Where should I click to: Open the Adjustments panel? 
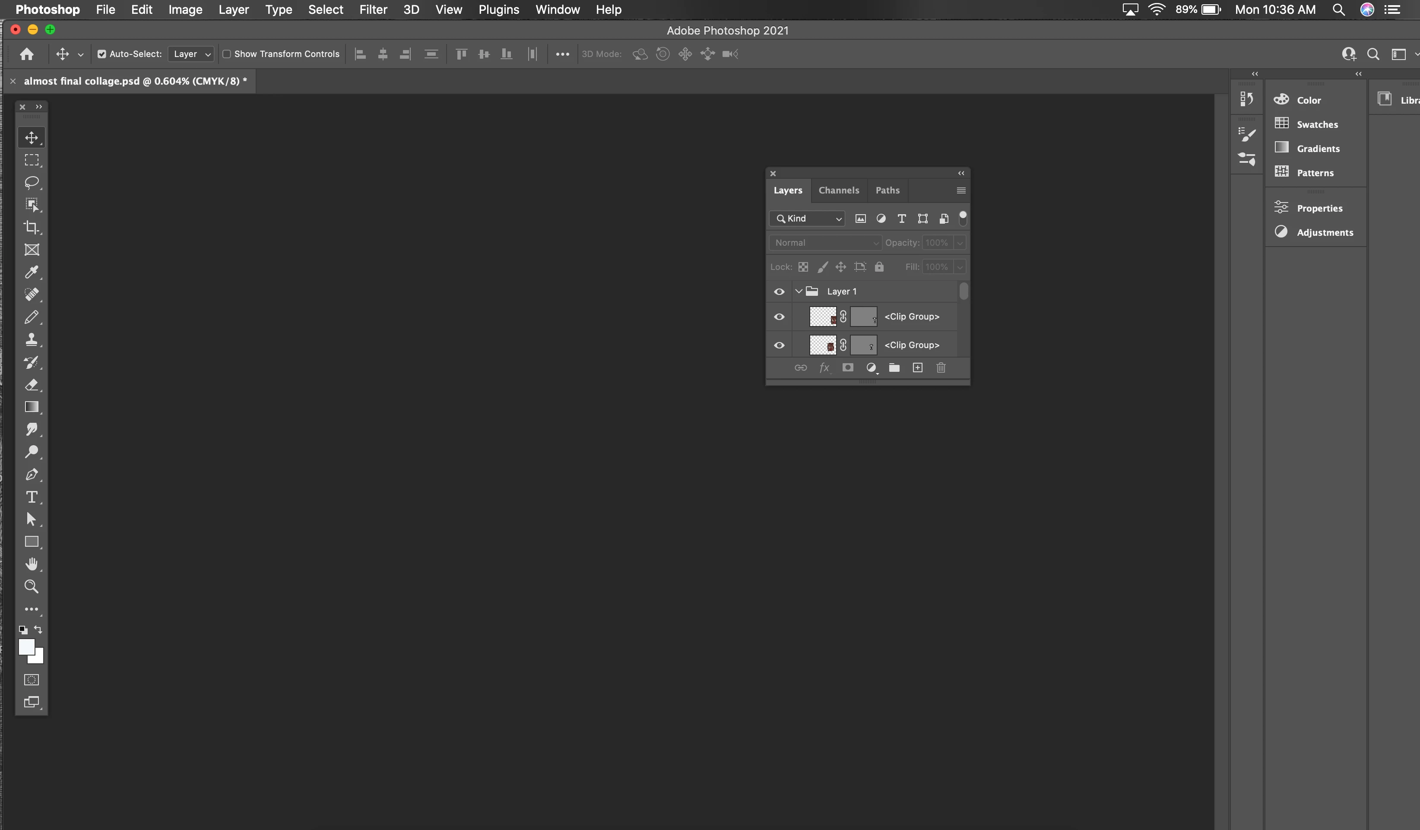(x=1324, y=232)
